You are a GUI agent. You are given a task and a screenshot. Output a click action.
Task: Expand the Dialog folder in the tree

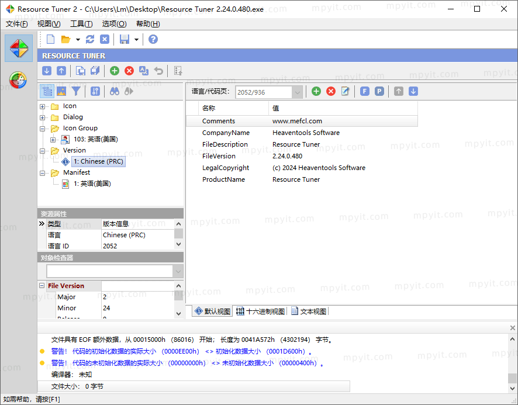tap(42, 117)
